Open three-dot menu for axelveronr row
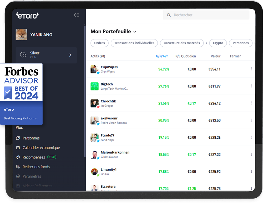This screenshot has width=263, height=203. 251,120
